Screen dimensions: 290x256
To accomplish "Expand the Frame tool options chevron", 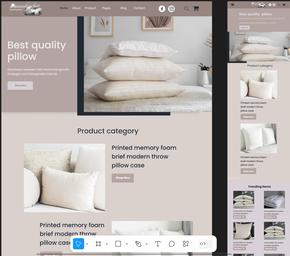I will [x=107, y=244].
